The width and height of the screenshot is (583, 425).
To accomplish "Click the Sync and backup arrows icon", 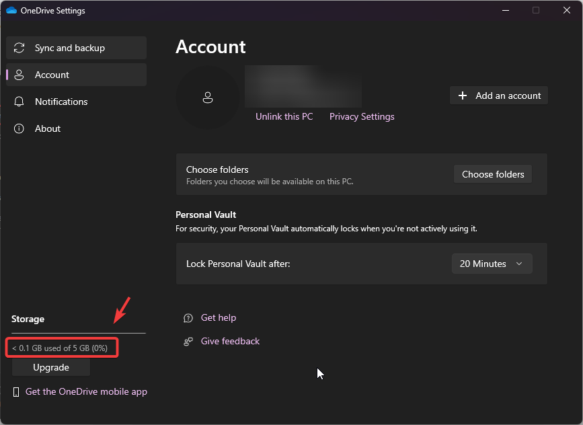I will [20, 48].
